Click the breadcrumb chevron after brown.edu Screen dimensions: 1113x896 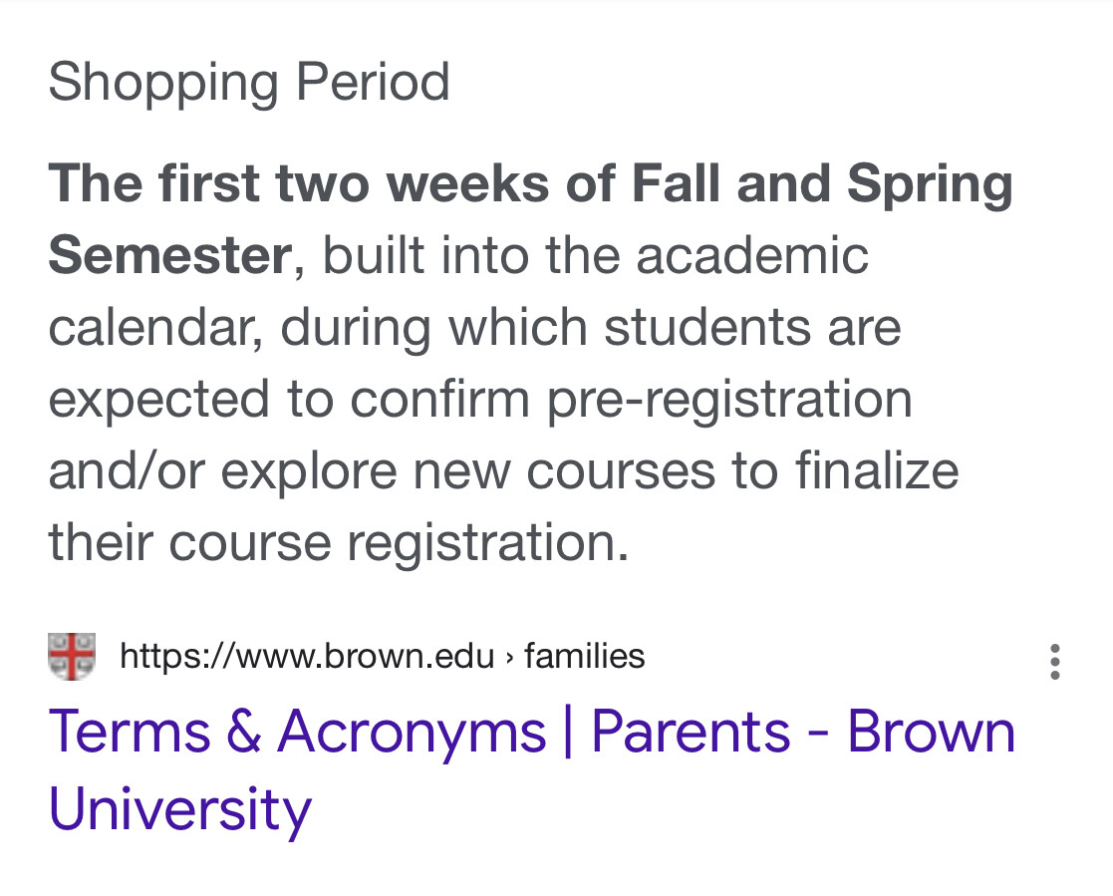[x=509, y=658]
